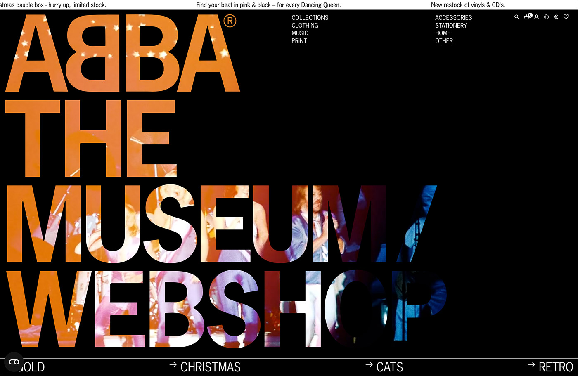Click the bauble box limited stock announcement

click(x=53, y=5)
